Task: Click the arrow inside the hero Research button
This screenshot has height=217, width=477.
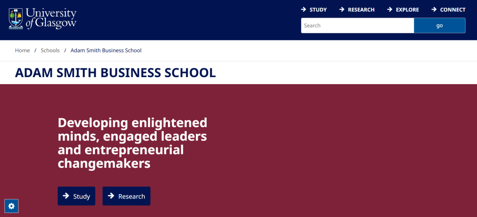Action: point(111,196)
